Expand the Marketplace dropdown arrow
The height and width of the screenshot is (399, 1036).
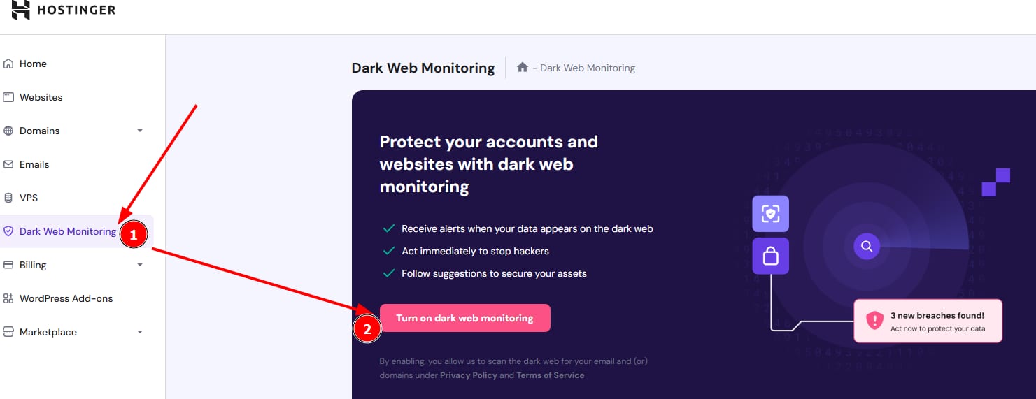140,332
